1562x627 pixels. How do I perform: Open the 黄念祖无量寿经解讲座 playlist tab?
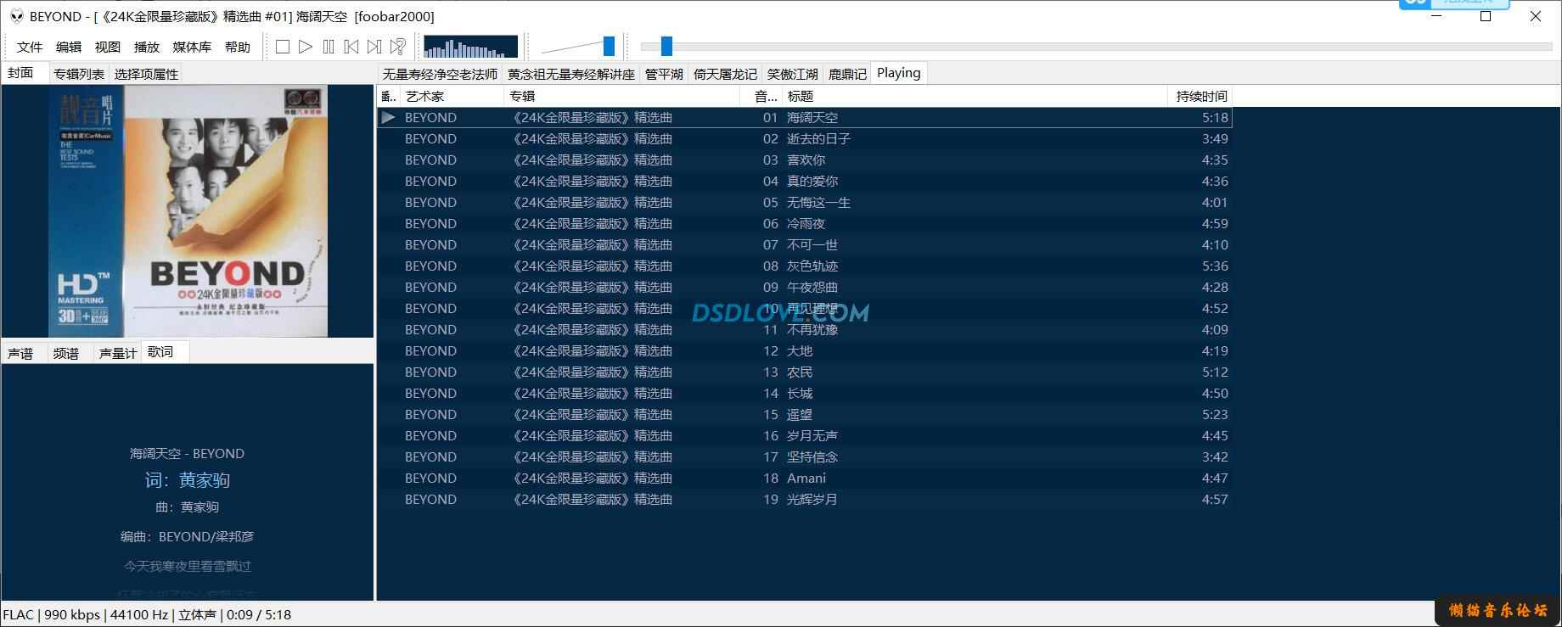[x=571, y=74]
